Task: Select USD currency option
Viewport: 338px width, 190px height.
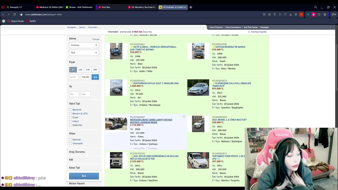Action: click(x=80, y=70)
